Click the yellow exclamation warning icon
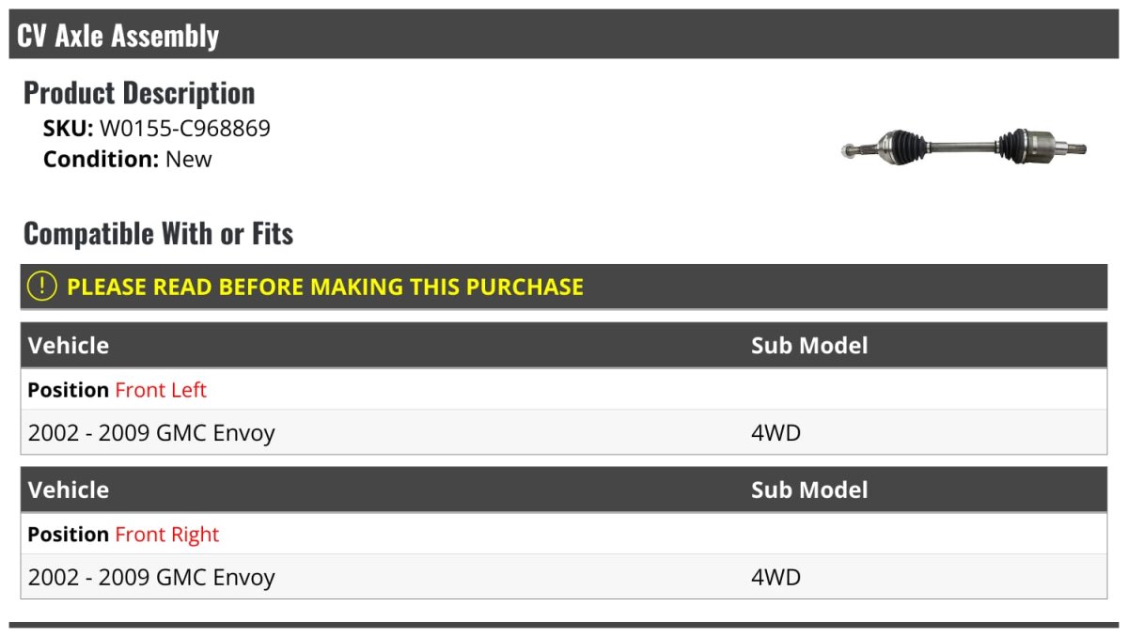Screen dimensions: 1128x637 42,287
